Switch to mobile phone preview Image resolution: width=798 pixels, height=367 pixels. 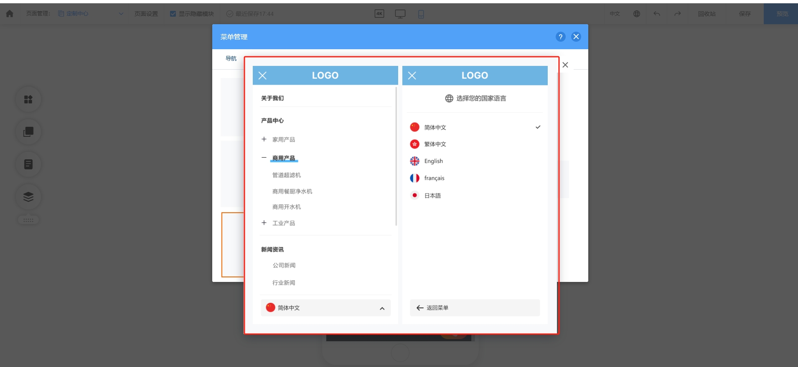421,14
